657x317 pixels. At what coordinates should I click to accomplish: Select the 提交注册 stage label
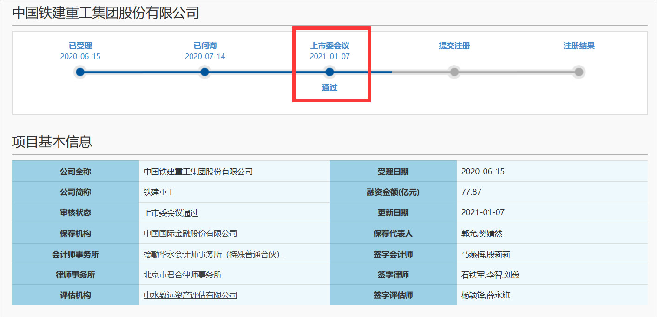pos(454,46)
